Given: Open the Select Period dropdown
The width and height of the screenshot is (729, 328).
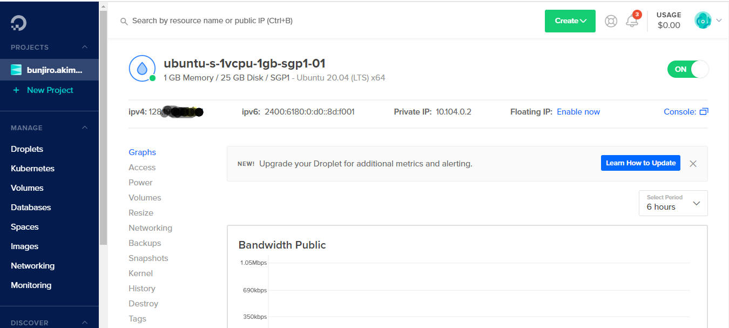Looking at the screenshot, I should coord(673,203).
